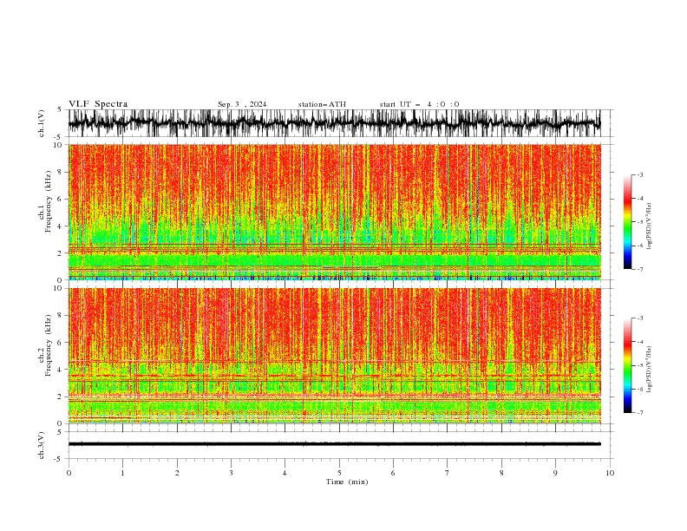Click the 'start UT = 4:0:0' label
This screenshot has height=531, width=687.
[419, 104]
